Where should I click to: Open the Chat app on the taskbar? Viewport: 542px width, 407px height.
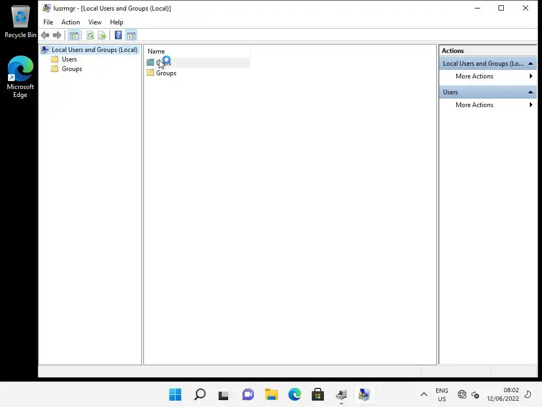coord(248,394)
